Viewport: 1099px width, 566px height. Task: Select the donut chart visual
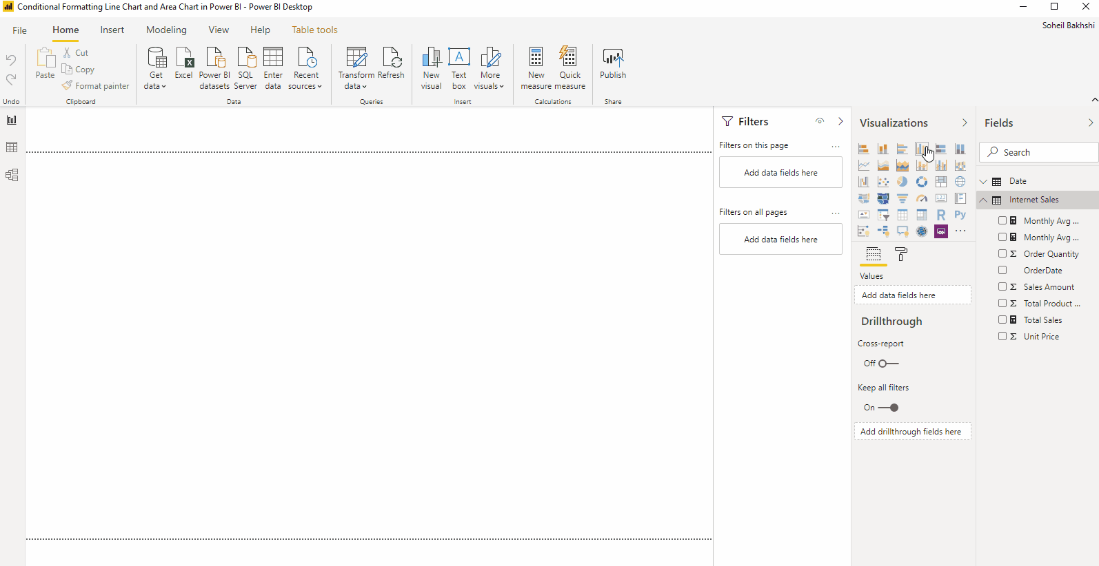(x=921, y=182)
